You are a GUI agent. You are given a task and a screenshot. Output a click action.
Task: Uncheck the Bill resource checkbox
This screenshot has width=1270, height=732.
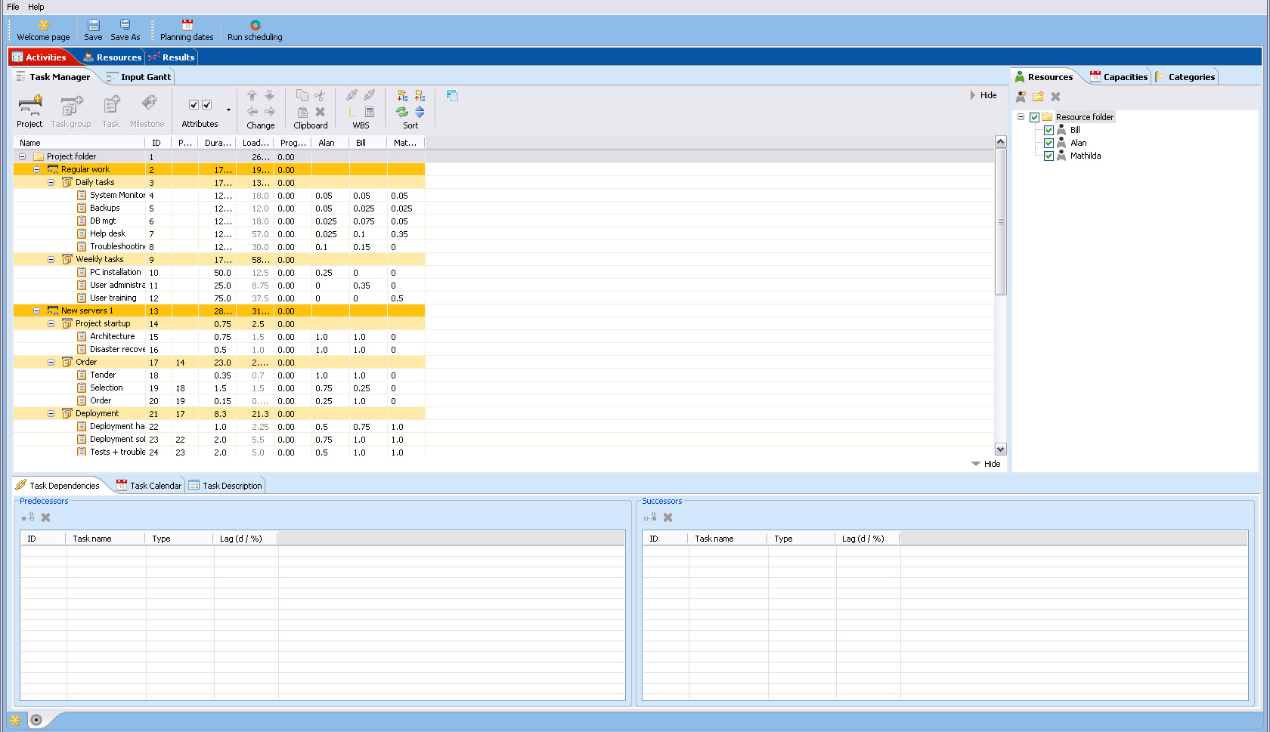(1049, 129)
